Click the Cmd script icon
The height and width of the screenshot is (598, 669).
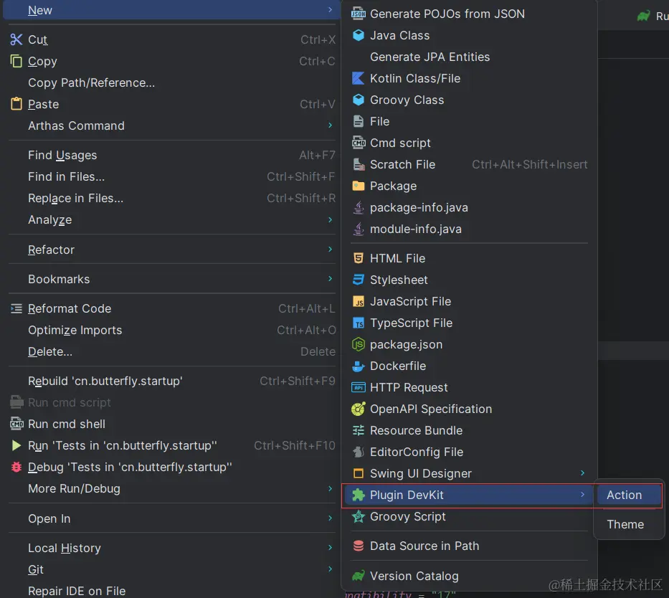(x=359, y=143)
